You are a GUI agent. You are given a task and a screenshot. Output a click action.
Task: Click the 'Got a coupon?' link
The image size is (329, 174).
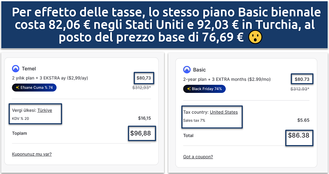coord(198,157)
